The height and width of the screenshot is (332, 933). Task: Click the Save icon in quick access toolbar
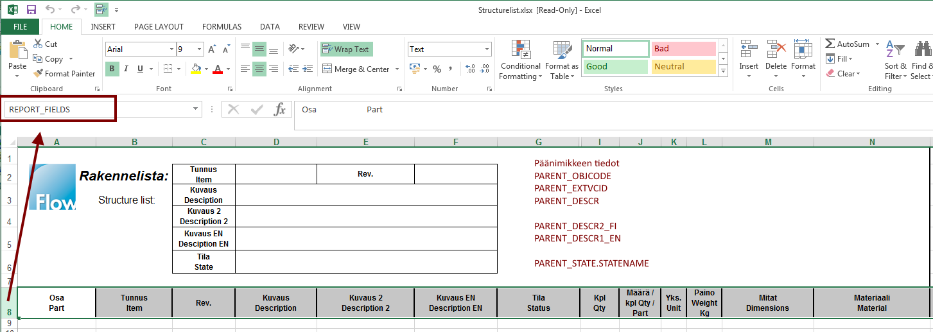pos(31,10)
